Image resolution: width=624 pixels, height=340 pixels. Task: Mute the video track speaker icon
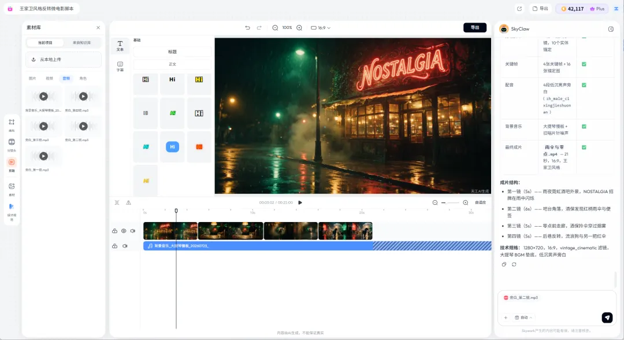click(x=133, y=231)
